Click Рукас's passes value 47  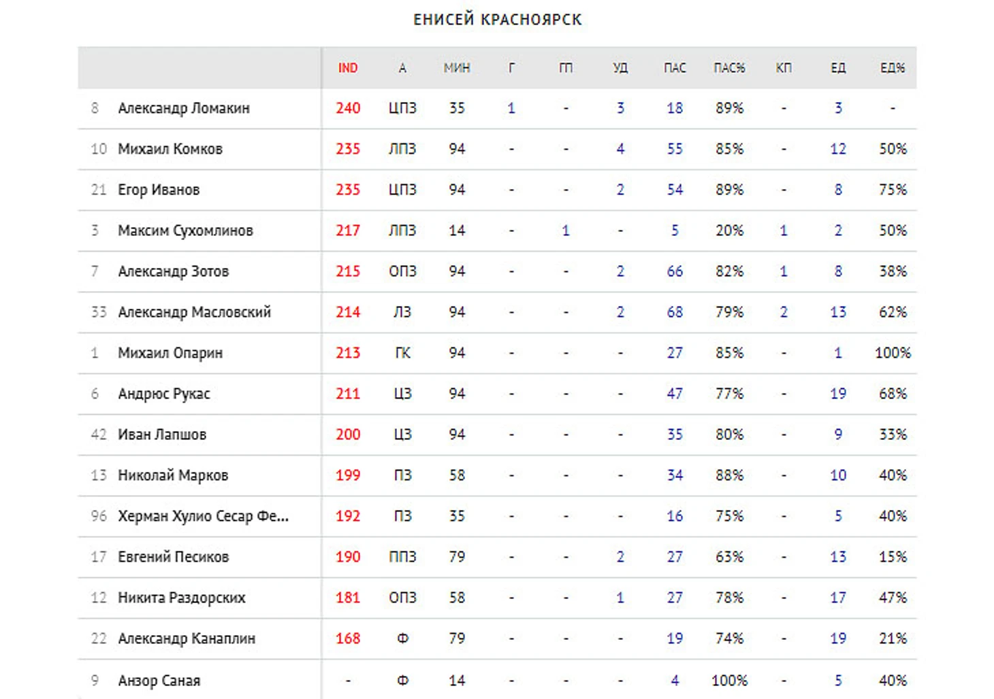[x=675, y=394]
